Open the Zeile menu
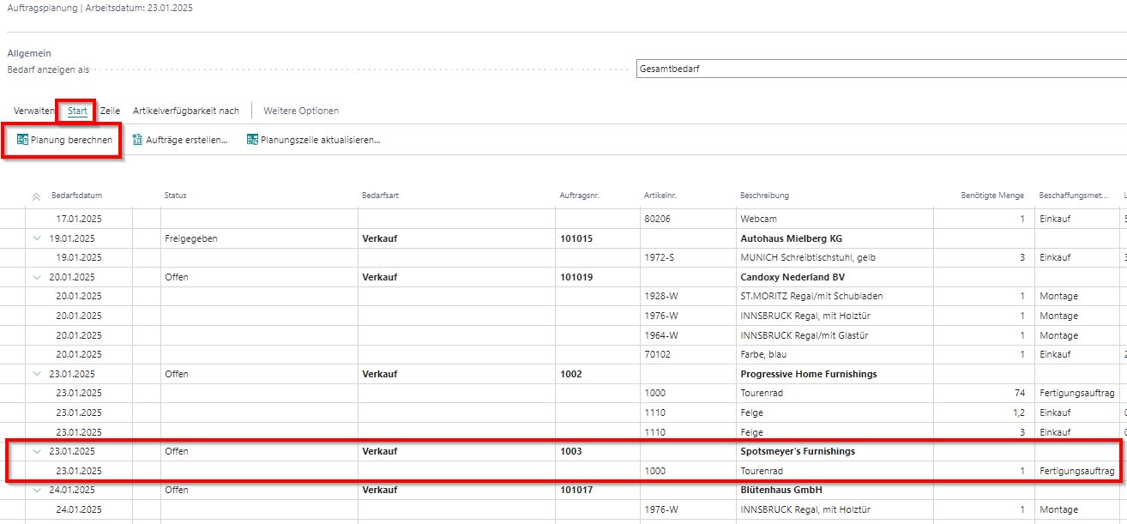Viewport: 1127px width, 524px height. click(110, 111)
